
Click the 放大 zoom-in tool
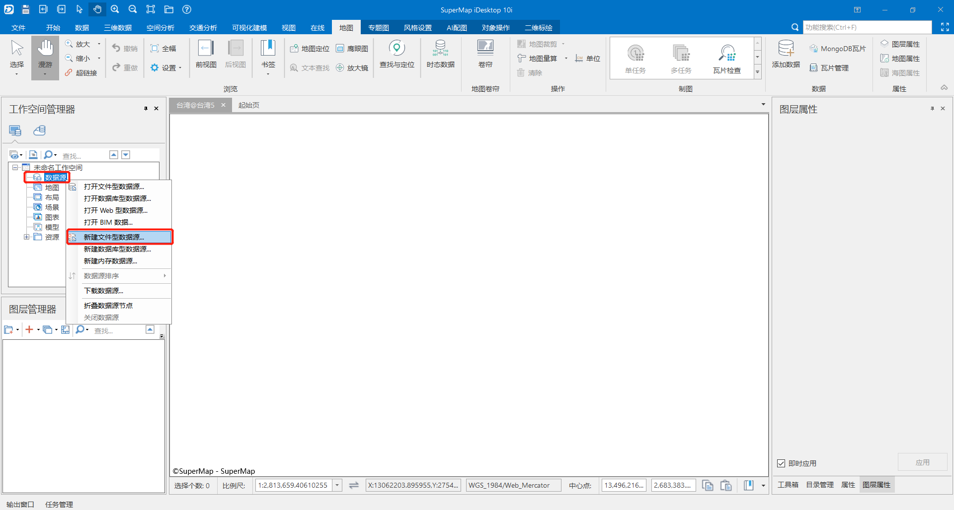tap(78, 44)
